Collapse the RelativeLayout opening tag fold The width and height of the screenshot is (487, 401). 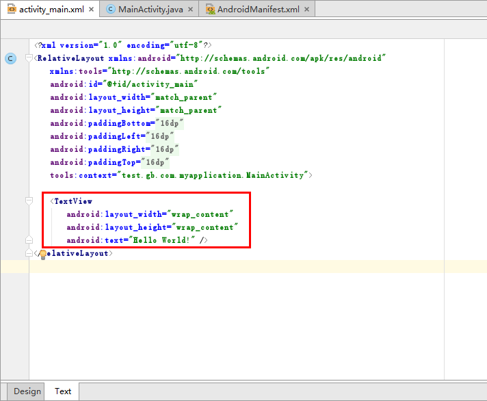(29, 58)
